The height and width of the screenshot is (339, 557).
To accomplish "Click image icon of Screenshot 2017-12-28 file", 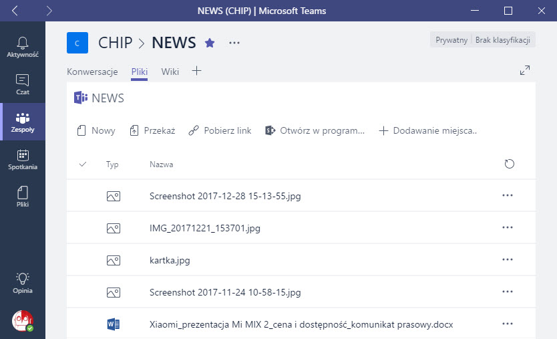I will click(114, 196).
